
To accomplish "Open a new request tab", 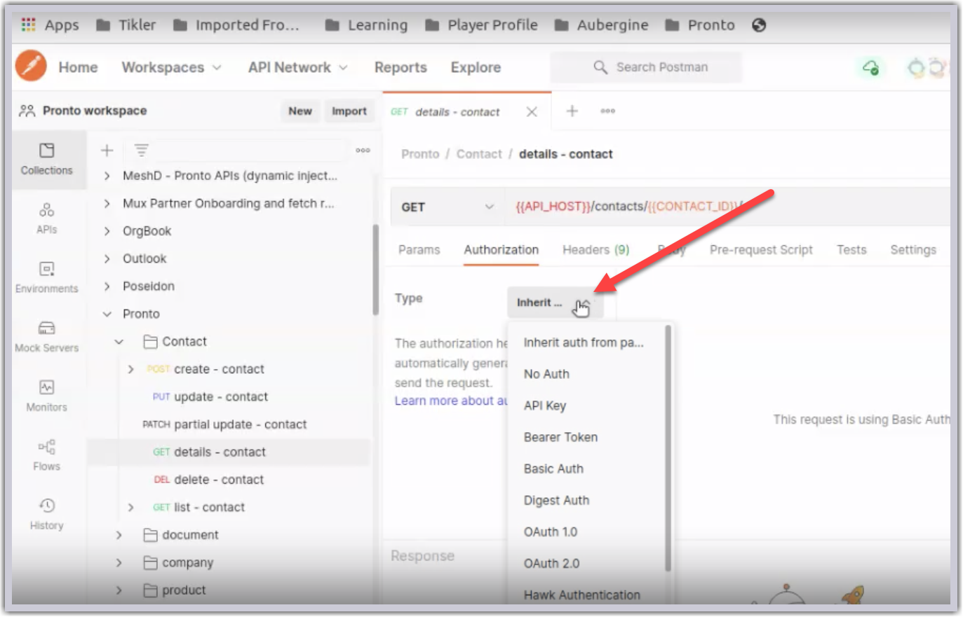I will (x=572, y=111).
